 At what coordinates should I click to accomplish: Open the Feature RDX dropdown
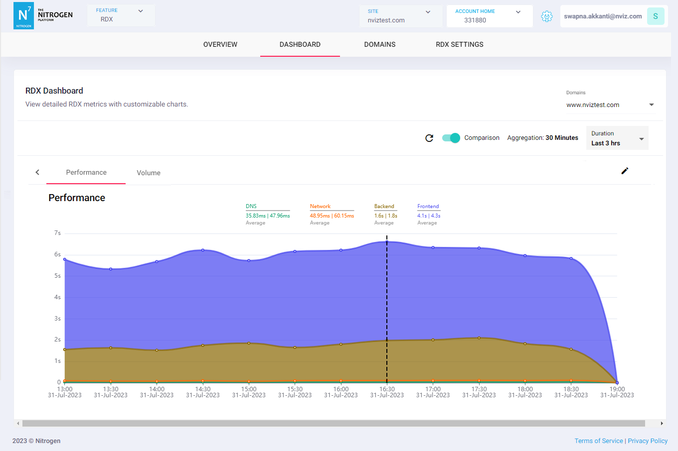click(x=121, y=15)
